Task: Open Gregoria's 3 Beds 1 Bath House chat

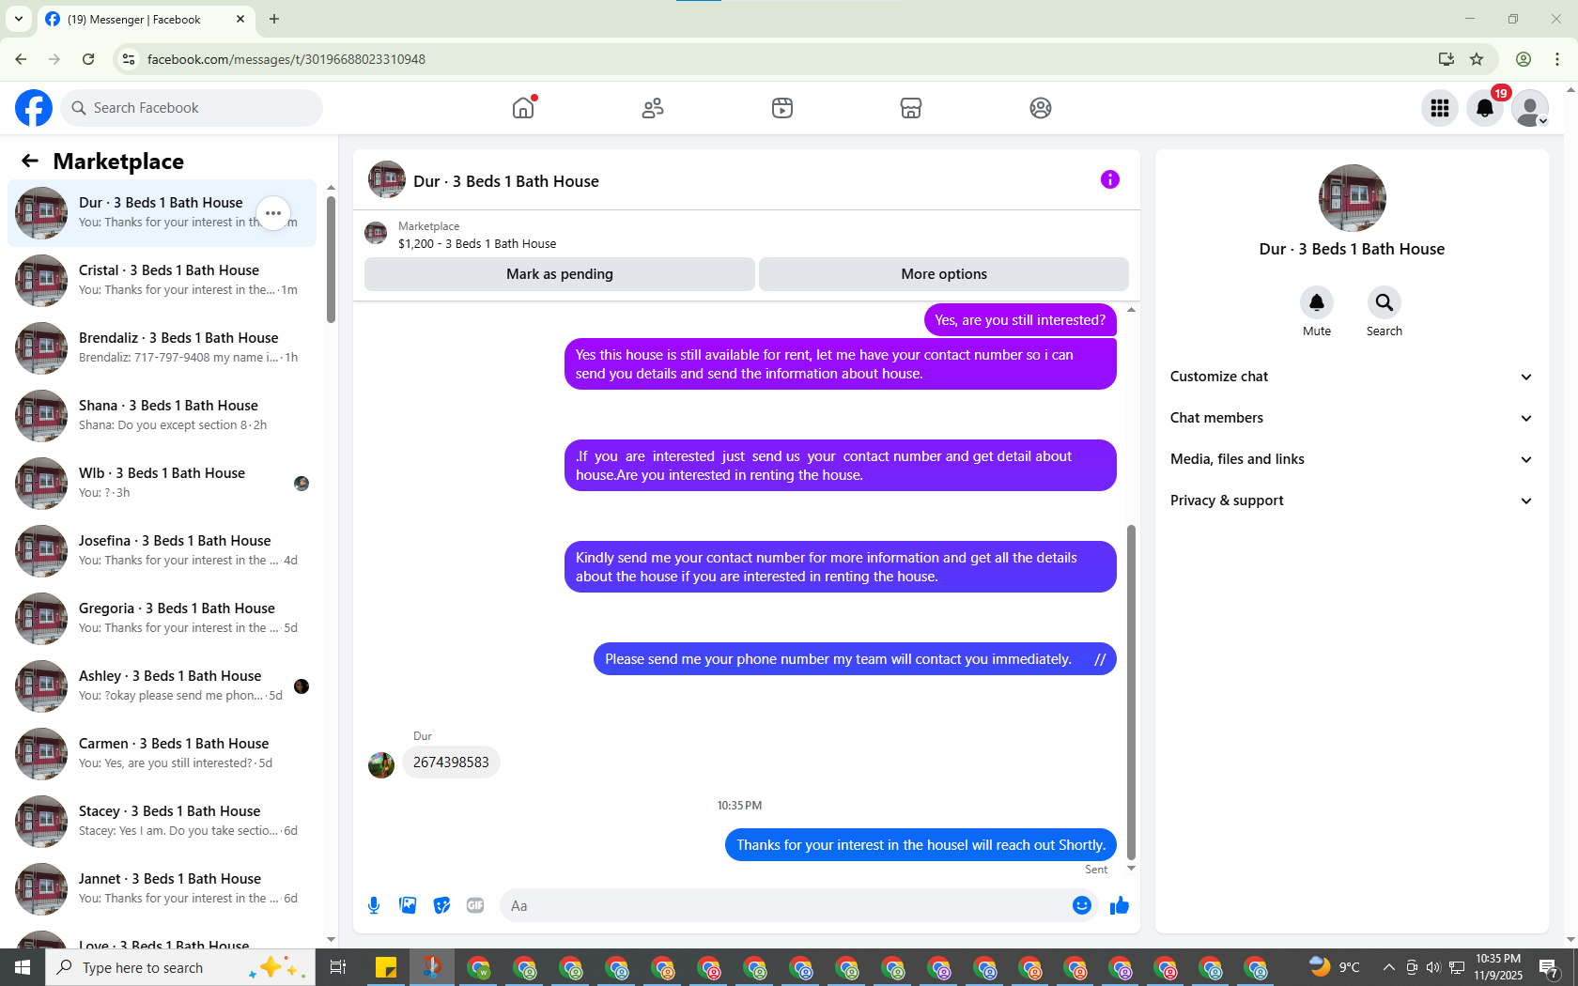Action: [x=162, y=619]
